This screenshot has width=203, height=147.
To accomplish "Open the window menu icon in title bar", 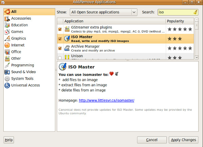I will coord(3,2).
